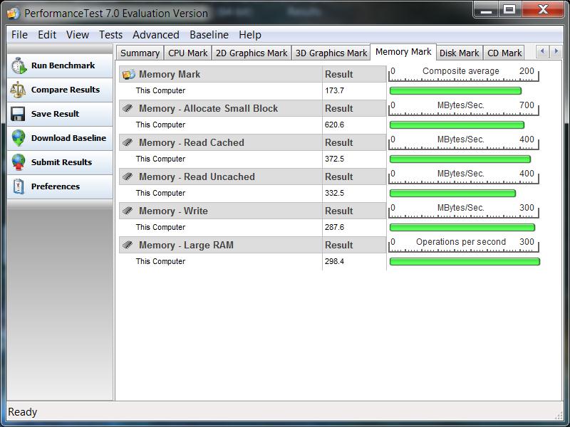Click the Compare Results button label

point(66,90)
